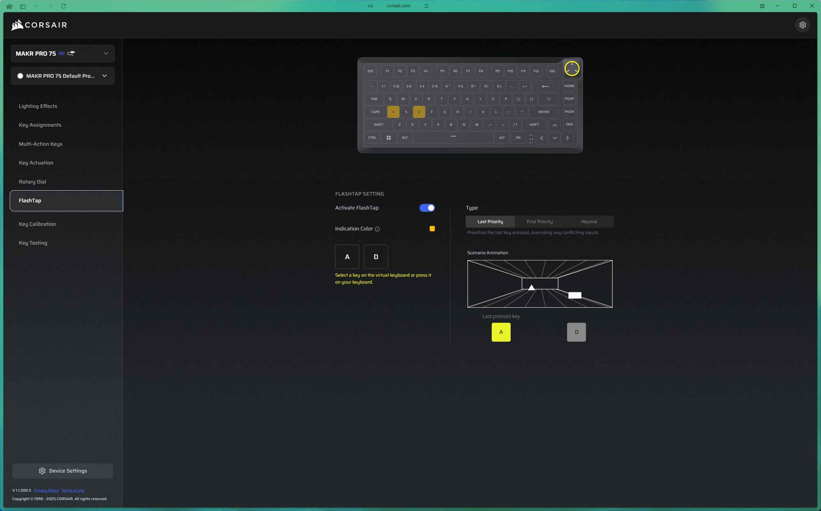Click the Device Settings button
The image size is (821, 511).
click(63, 471)
